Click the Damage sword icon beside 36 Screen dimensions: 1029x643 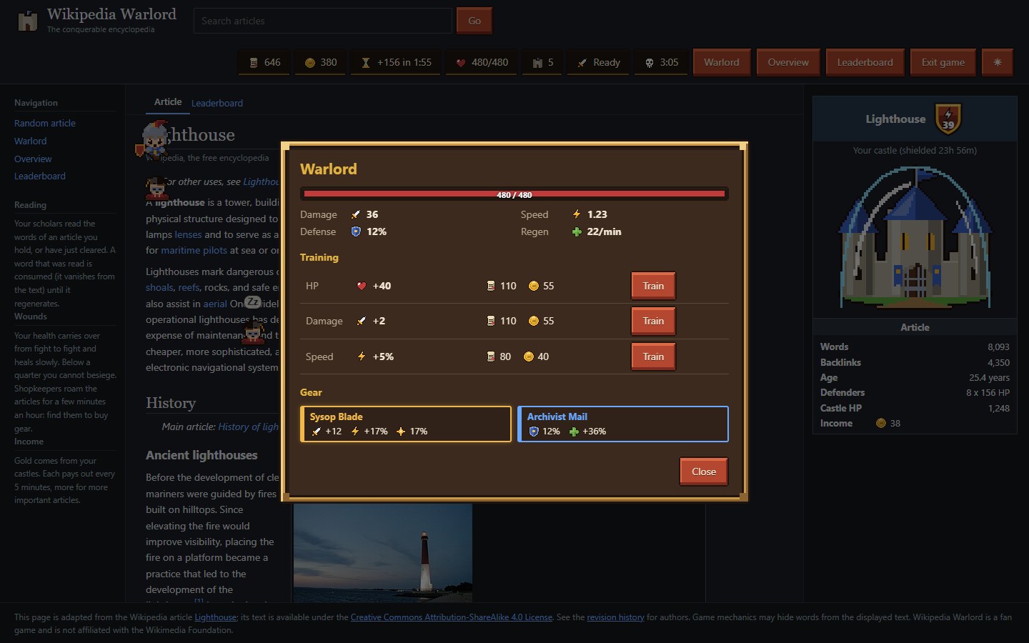click(356, 214)
